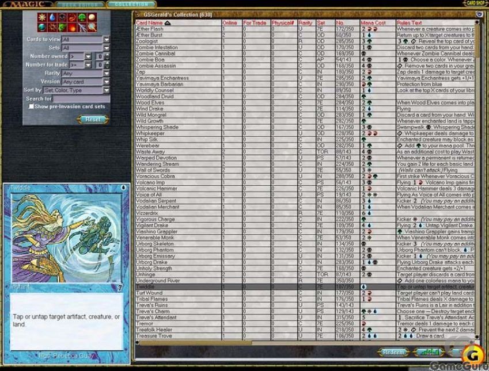
Task: Sort by the Mana Cost column header
Action: 373,23
